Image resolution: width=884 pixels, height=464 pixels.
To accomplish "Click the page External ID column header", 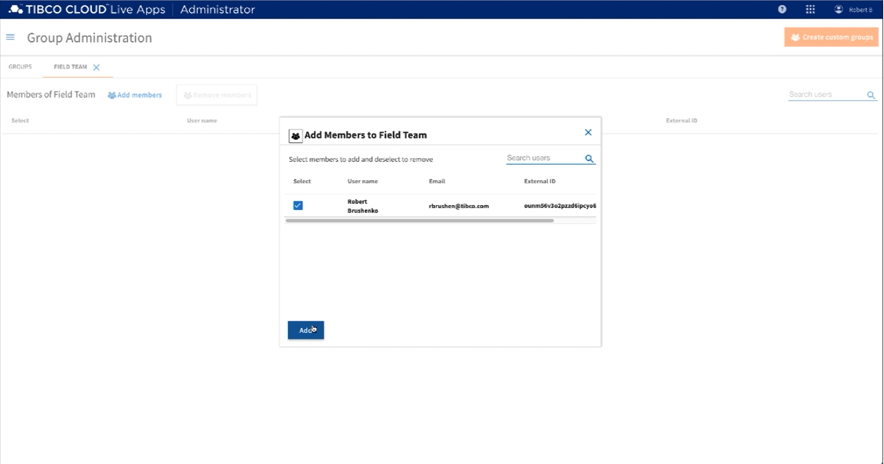I will tap(682, 120).
